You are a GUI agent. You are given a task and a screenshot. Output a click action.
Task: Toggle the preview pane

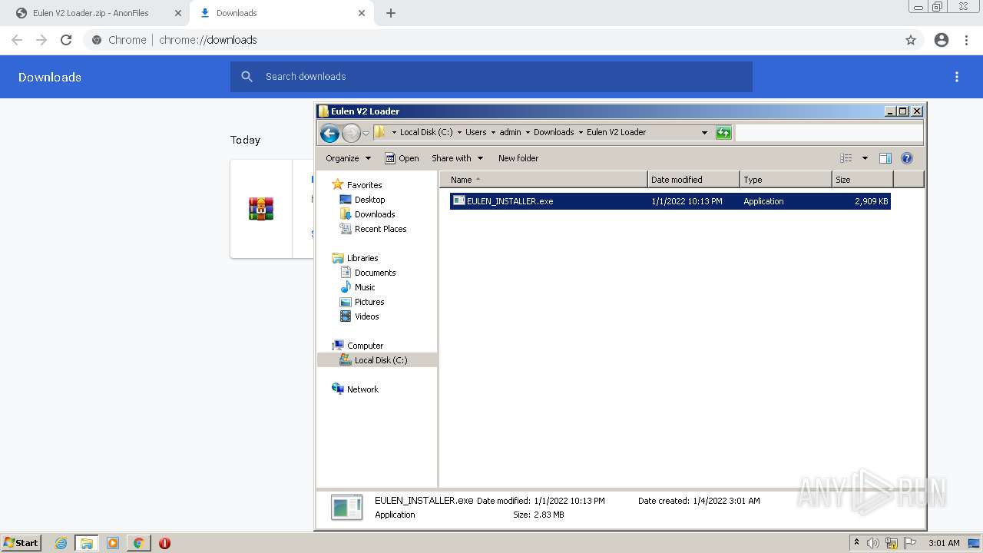pos(885,158)
